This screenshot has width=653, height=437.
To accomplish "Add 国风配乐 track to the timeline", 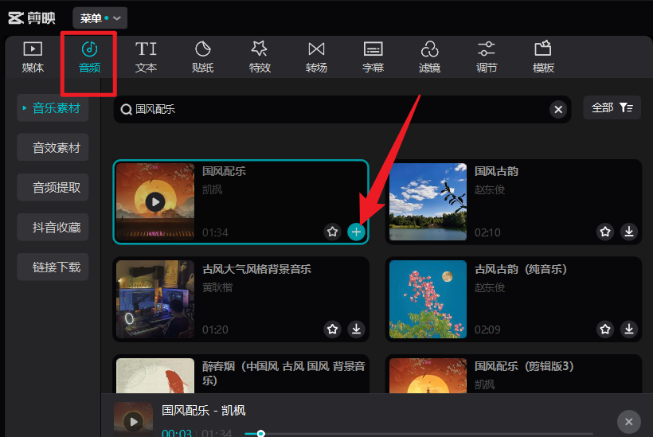I will coord(356,232).
